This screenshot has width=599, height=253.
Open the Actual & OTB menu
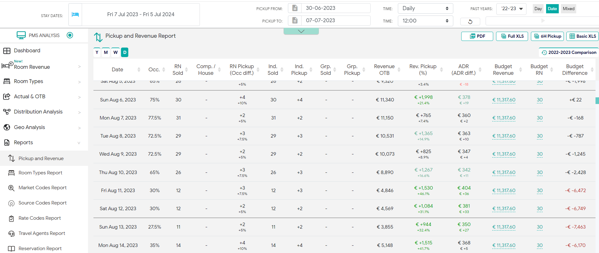tap(29, 97)
